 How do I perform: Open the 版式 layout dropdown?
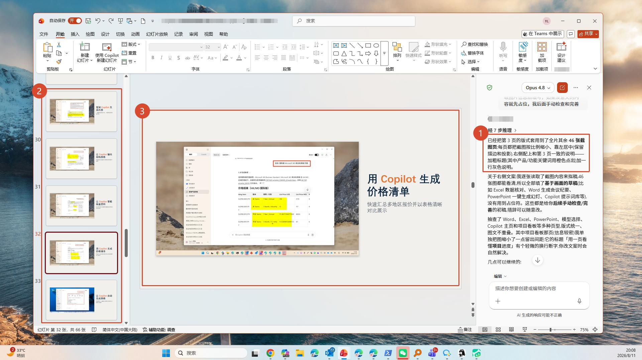click(x=131, y=44)
